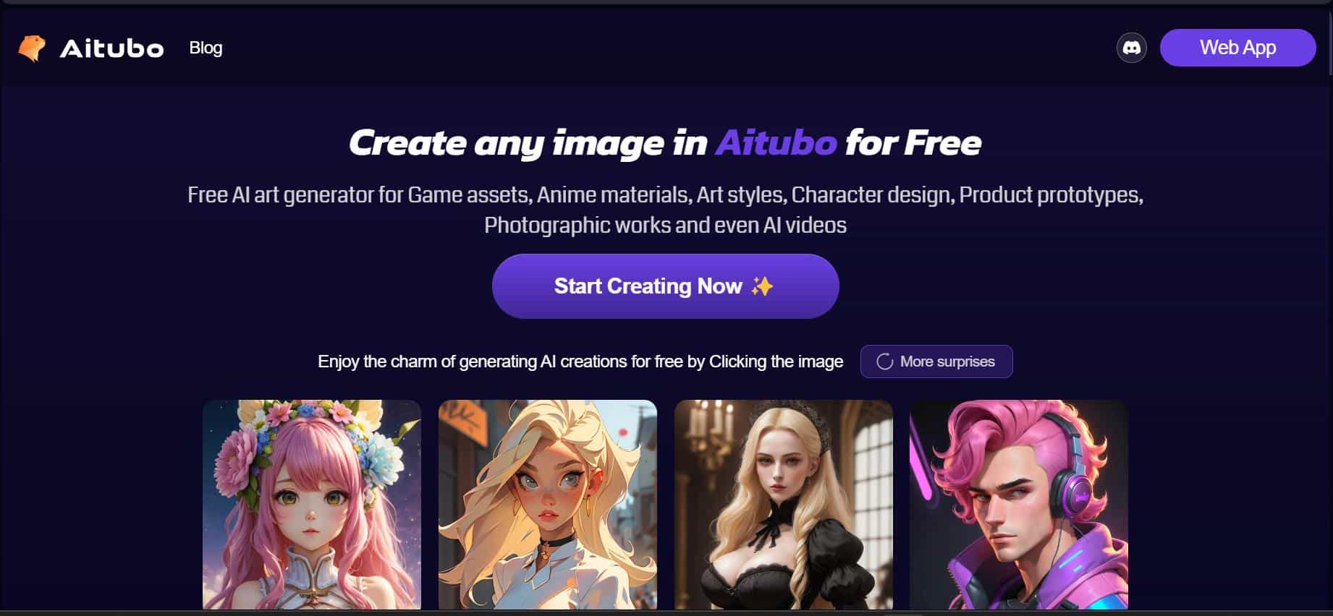Click the Aitubo wordmark in the header

(111, 48)
